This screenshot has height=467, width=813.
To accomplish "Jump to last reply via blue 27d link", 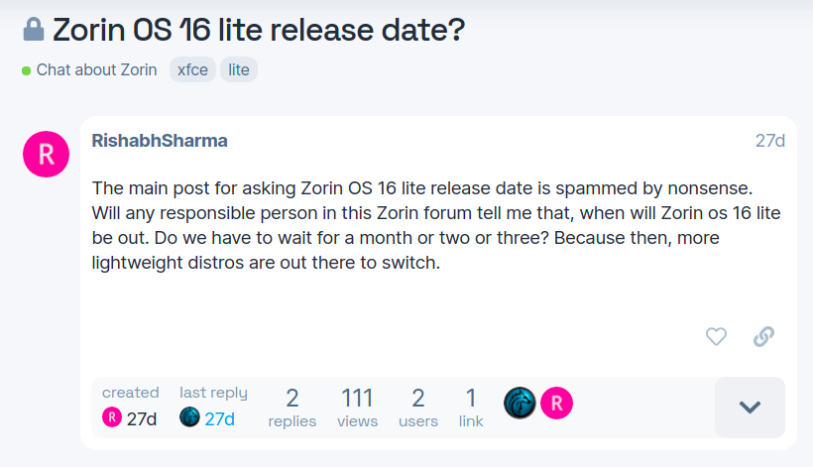I will coord(220,418).
